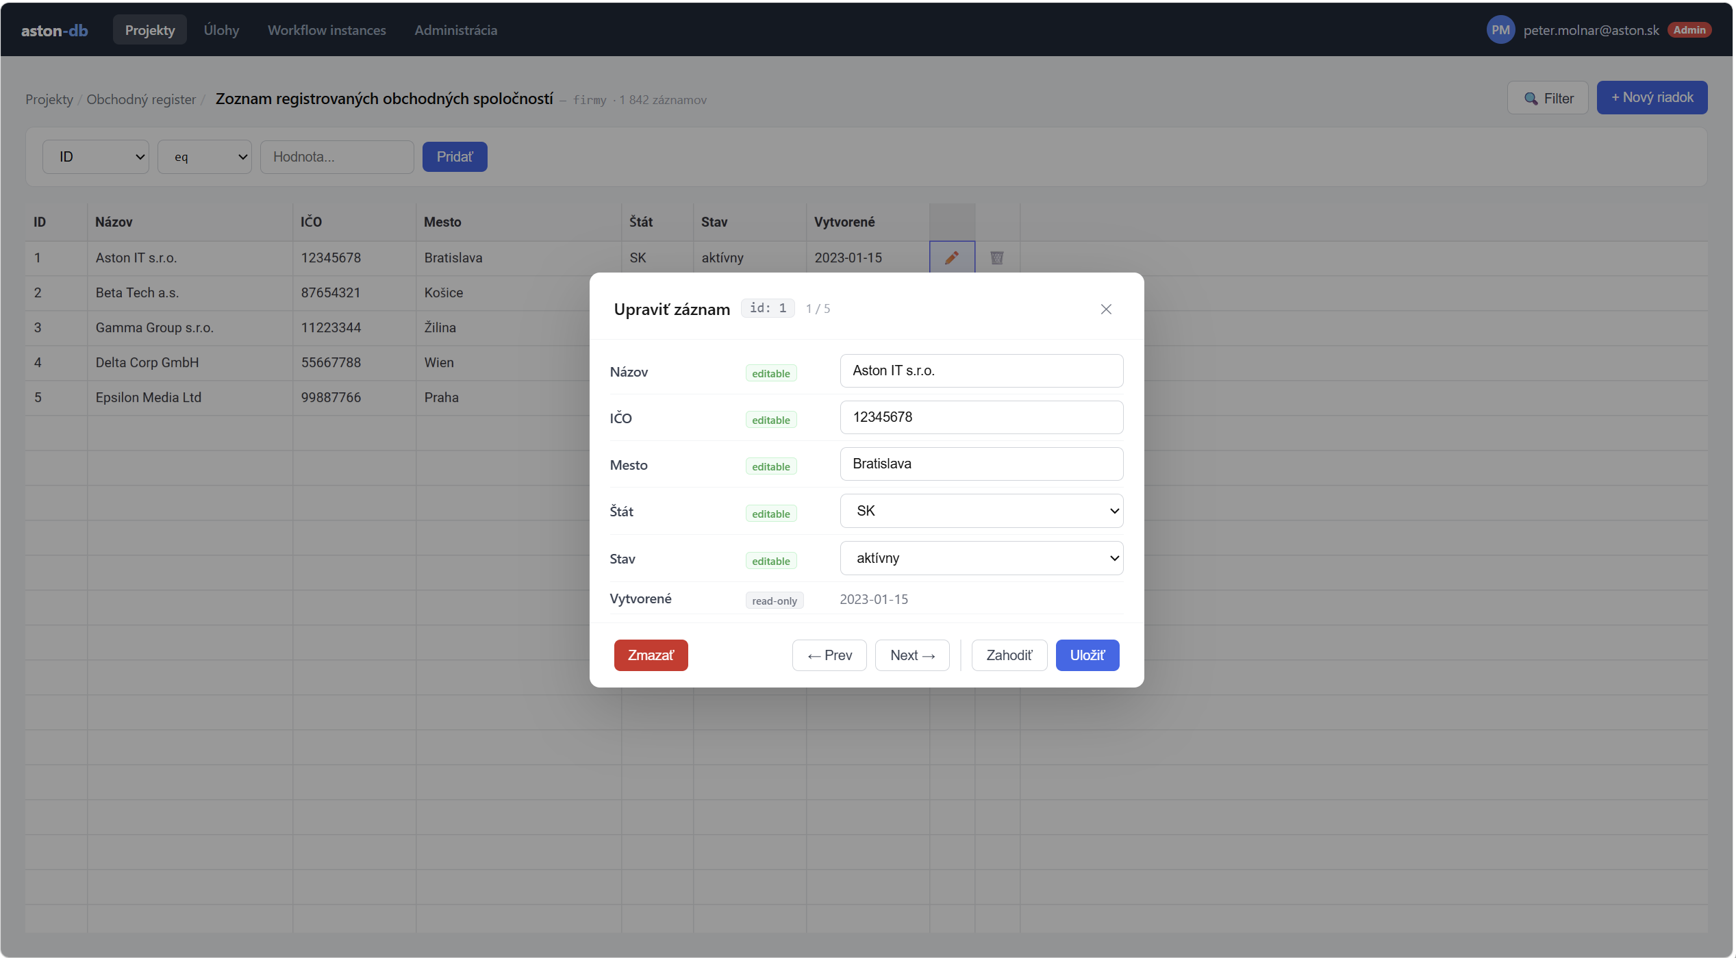Open the Administrácia menu

[455, 30]
